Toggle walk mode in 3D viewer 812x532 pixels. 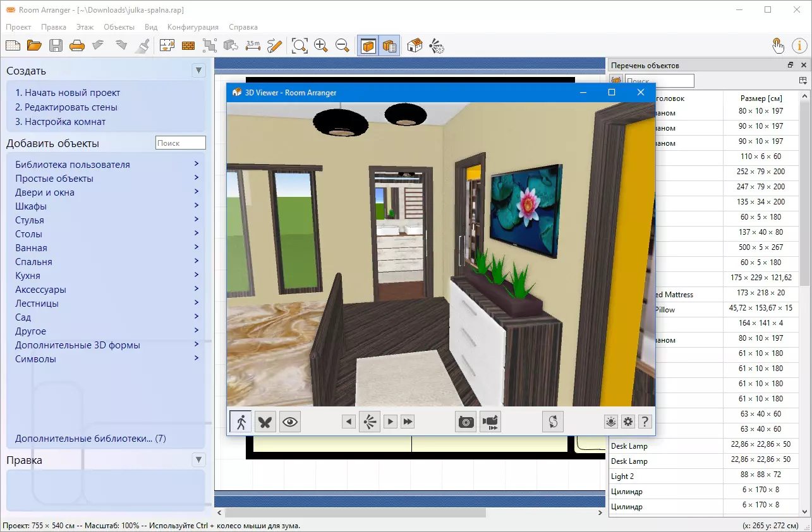(x=241, y=422)
